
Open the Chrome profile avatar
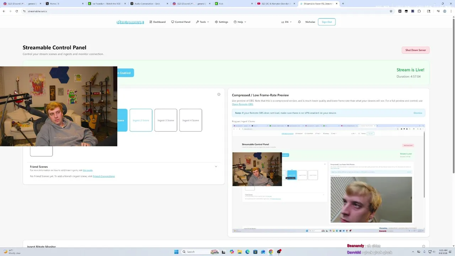445,11
